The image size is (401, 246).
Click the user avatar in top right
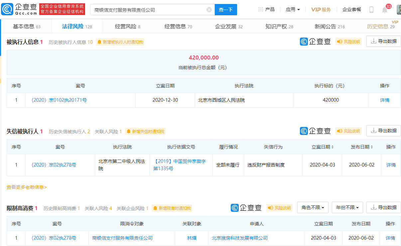[398, 9]
